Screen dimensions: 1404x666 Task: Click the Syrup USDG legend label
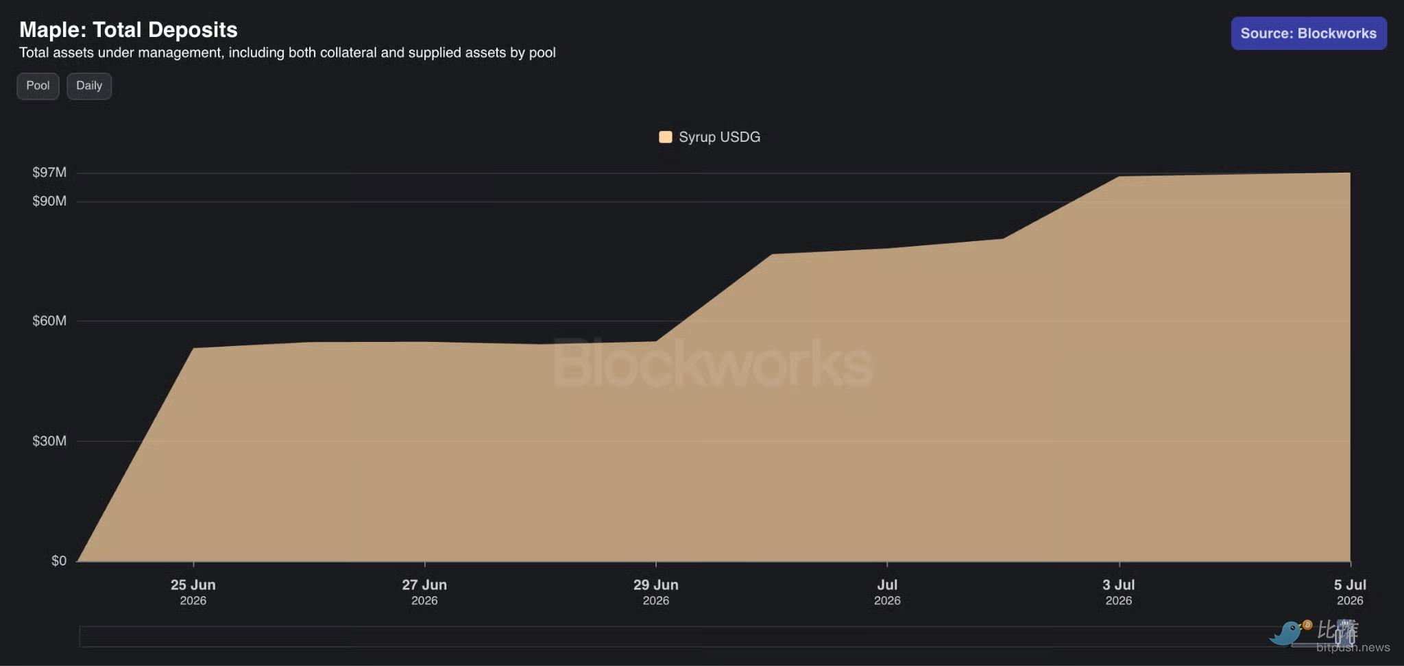719,137
